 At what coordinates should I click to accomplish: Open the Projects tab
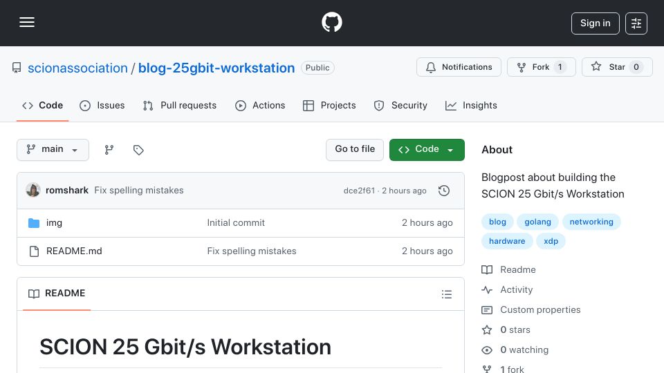[x=329, y=105]
